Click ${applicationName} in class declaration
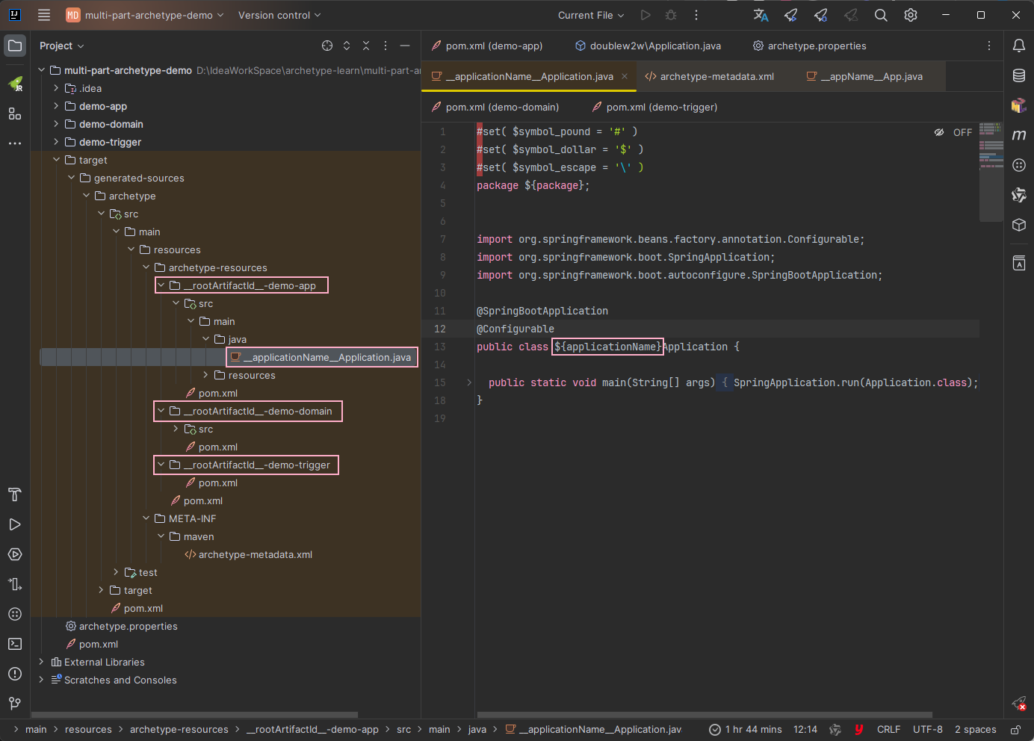The image size is (1034, 741). (607, 347)
